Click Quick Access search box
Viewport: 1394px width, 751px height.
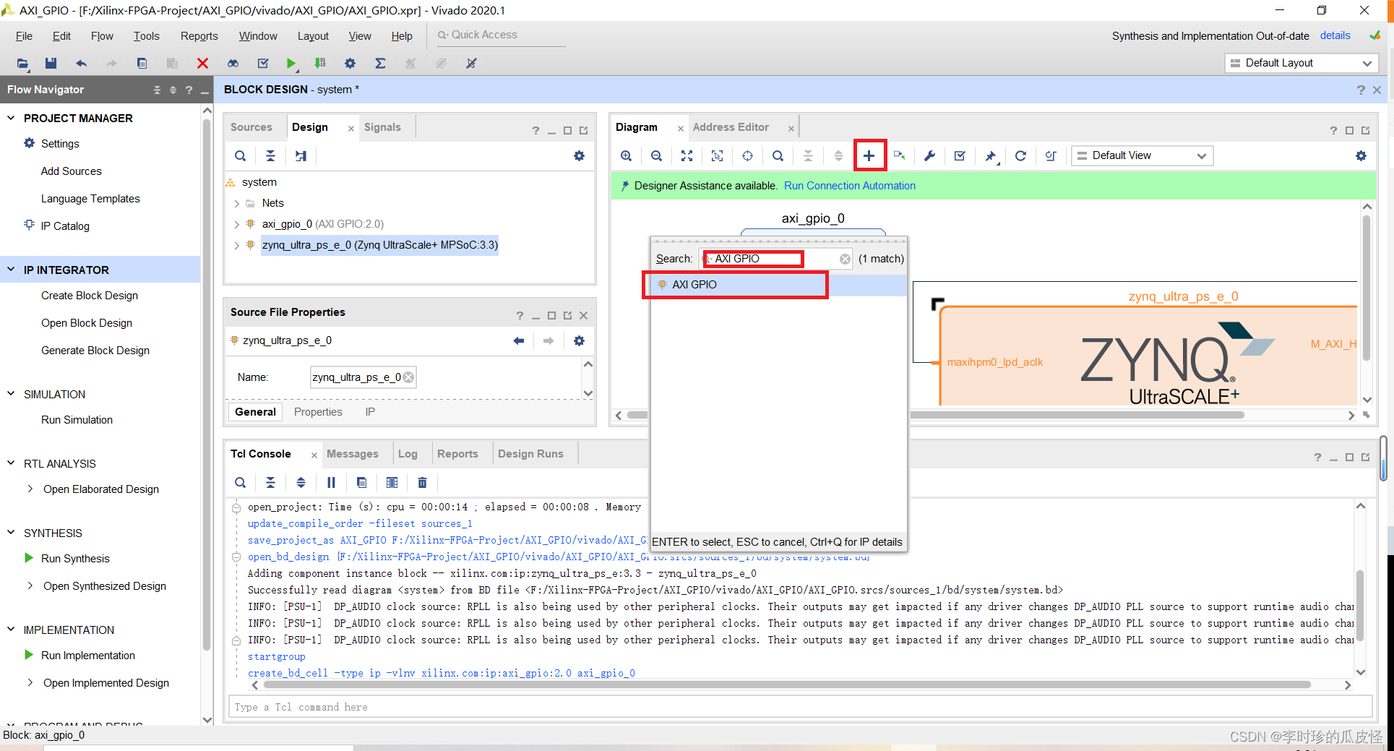(500, 35)
